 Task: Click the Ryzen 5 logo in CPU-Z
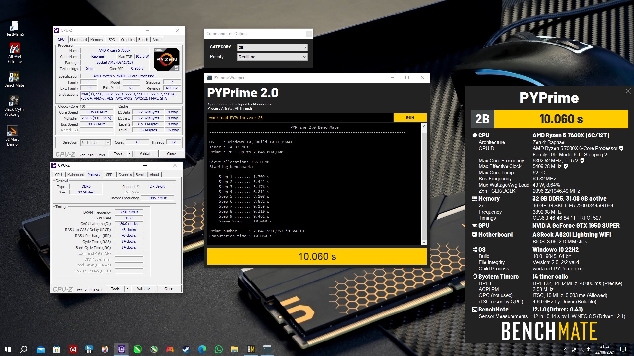pos(167,59)
